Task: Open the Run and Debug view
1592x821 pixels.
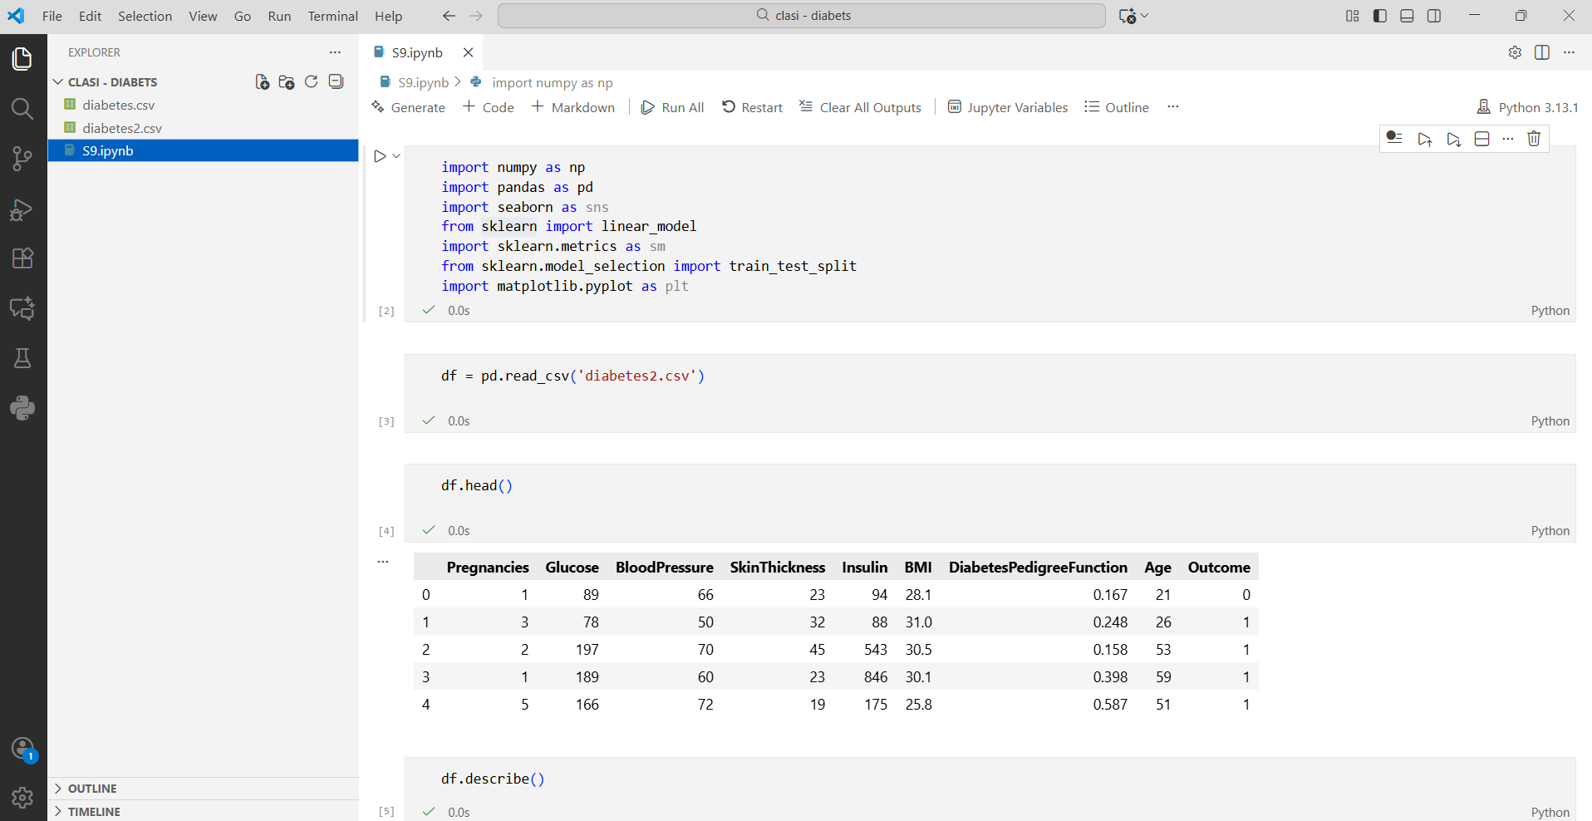Action: 22,209
